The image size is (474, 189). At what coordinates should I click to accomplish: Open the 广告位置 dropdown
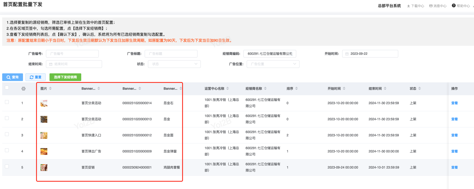point(273,64)
